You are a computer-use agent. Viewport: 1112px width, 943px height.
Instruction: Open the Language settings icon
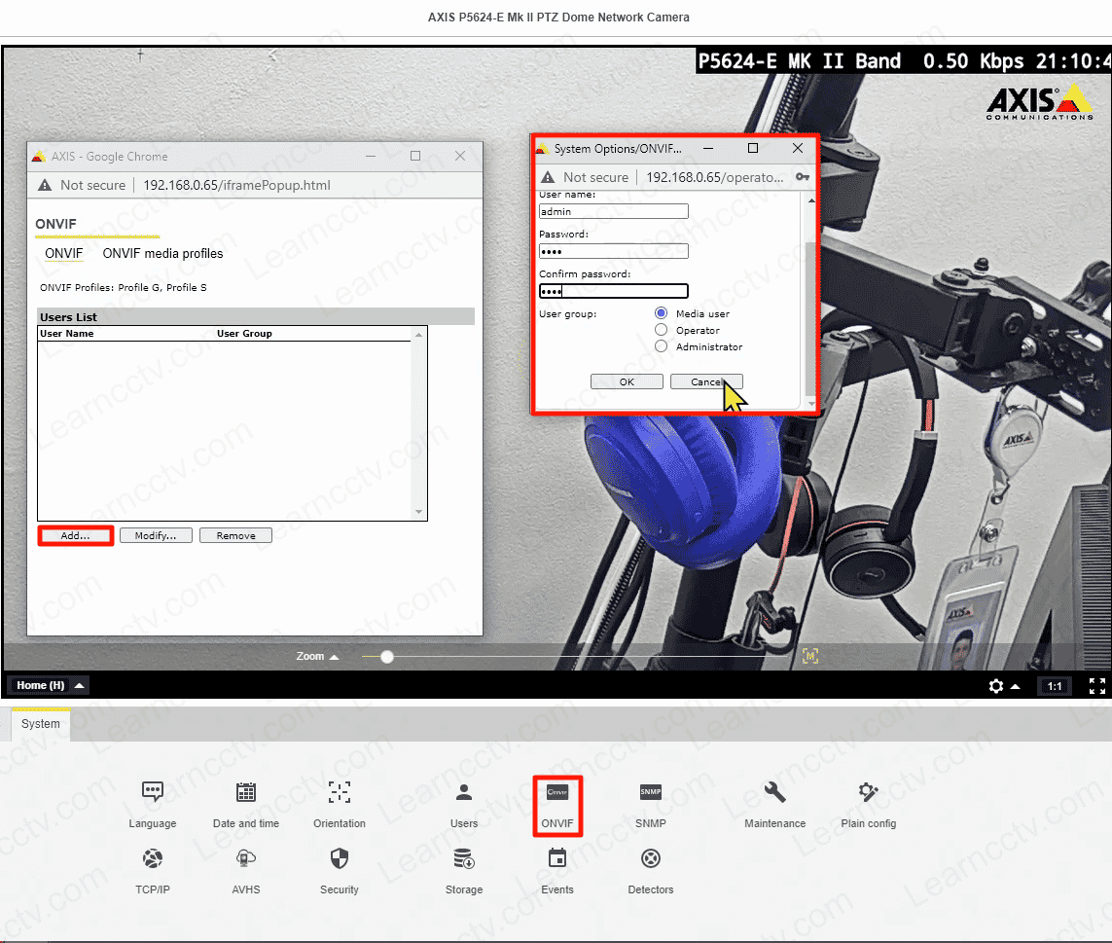(x=153, y=792)
